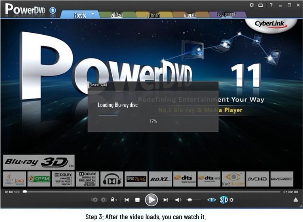This screenshot has height=222, width=303.
Task: Toggle 3D playback mode
Action: [x=224, y=200]
